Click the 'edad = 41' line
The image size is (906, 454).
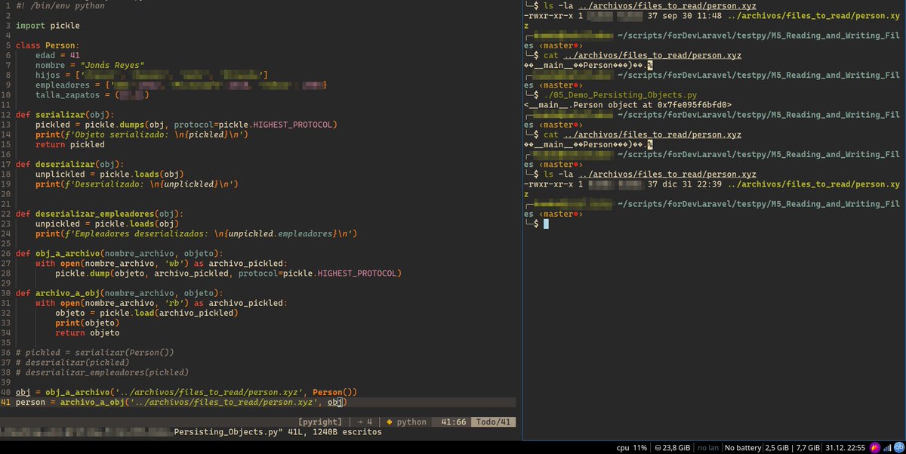57,55
